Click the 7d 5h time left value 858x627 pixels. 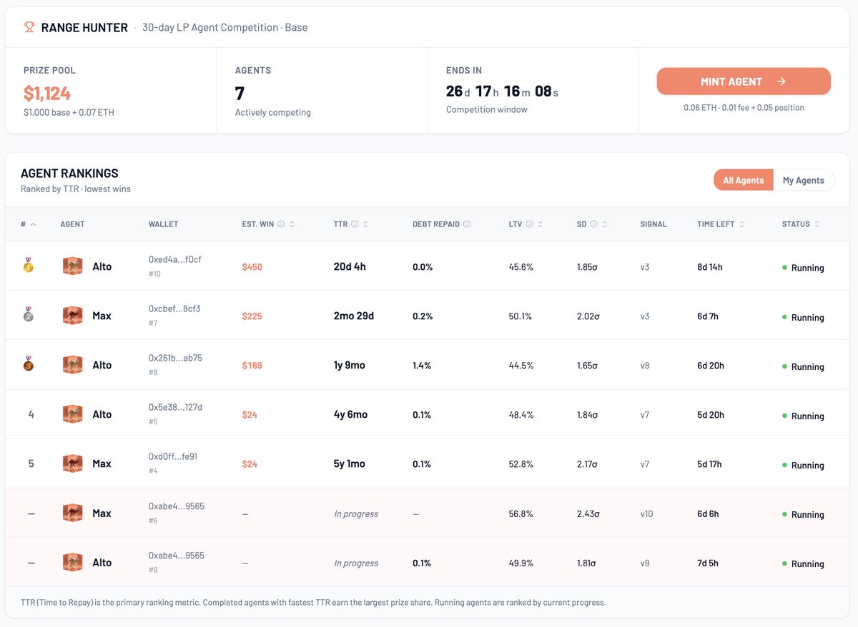tap(708, 563)
